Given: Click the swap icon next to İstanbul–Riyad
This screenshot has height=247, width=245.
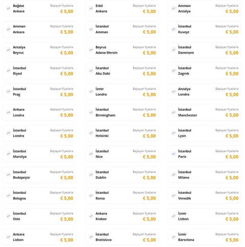Looking at the screenshot, I should [x=8, y=71].
